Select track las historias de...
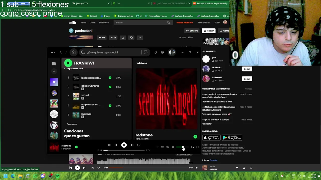 coord(91,78)
